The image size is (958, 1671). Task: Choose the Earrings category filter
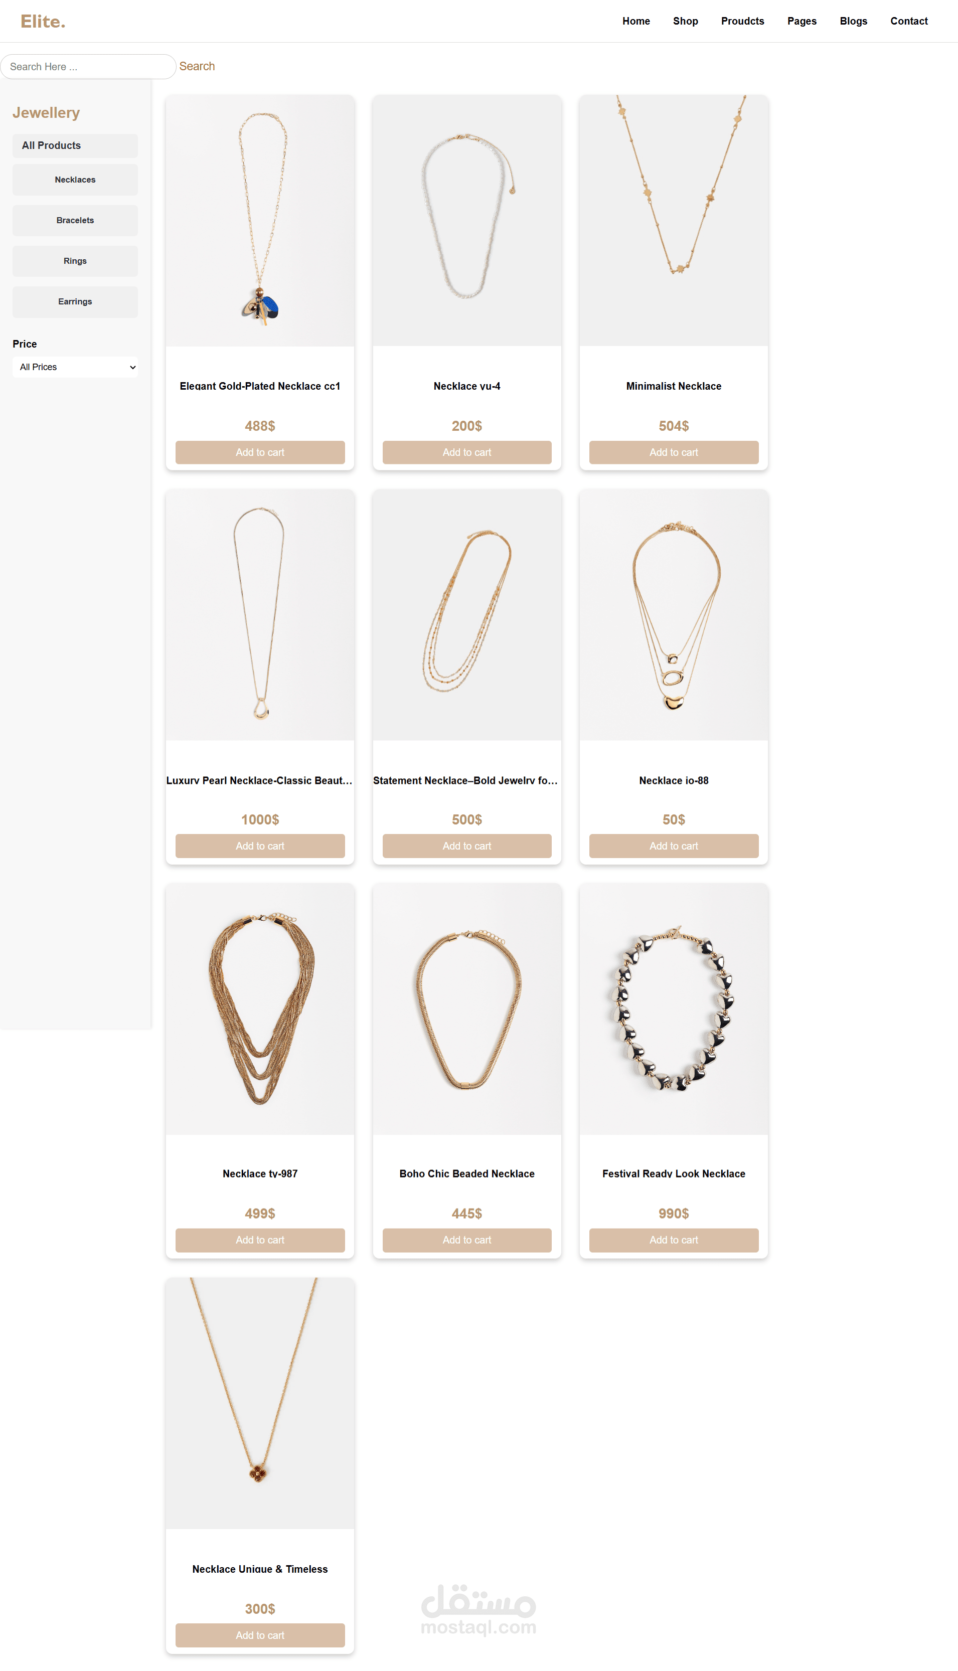click(75, 302)
